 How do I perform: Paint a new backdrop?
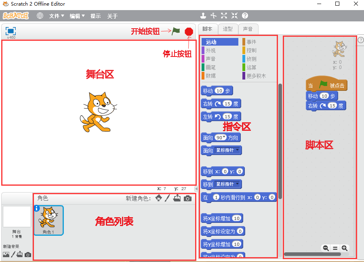[x=13, y=254]
